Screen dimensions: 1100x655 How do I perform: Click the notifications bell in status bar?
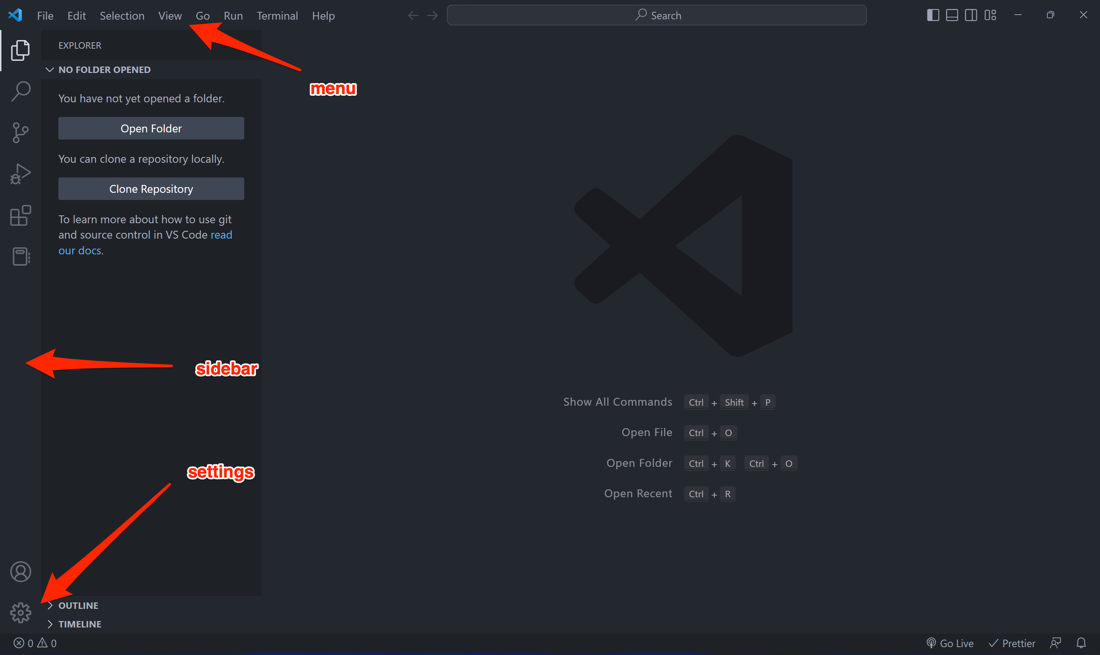coord(1081,643)
